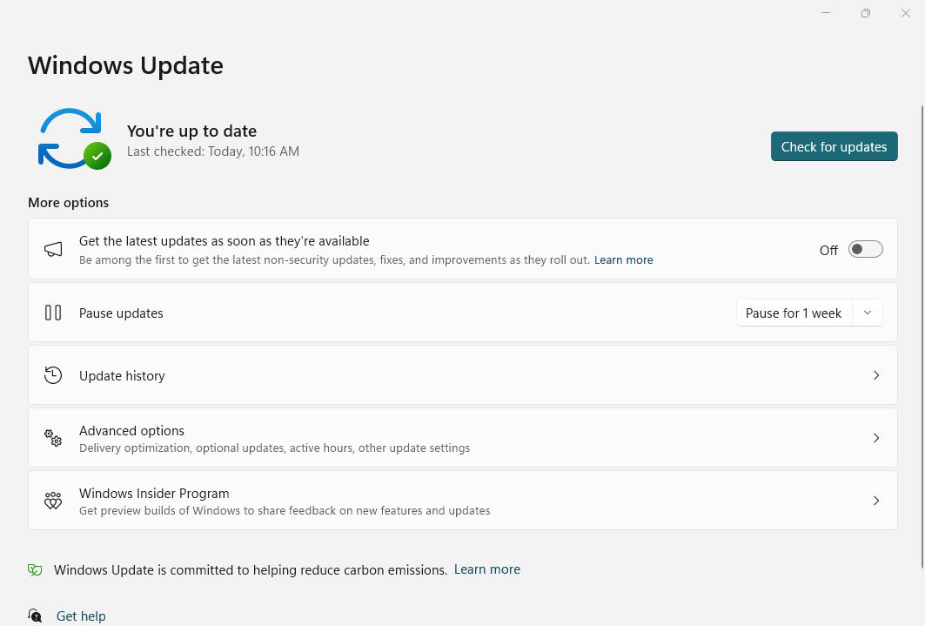Enable the get latest updates toggle
The height and width of the screenshot is (626, 925).
pos(866,250)
